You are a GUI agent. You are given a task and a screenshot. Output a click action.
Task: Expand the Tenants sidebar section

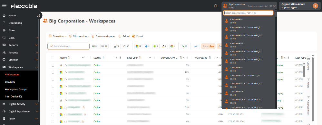(x=36, y=53)
